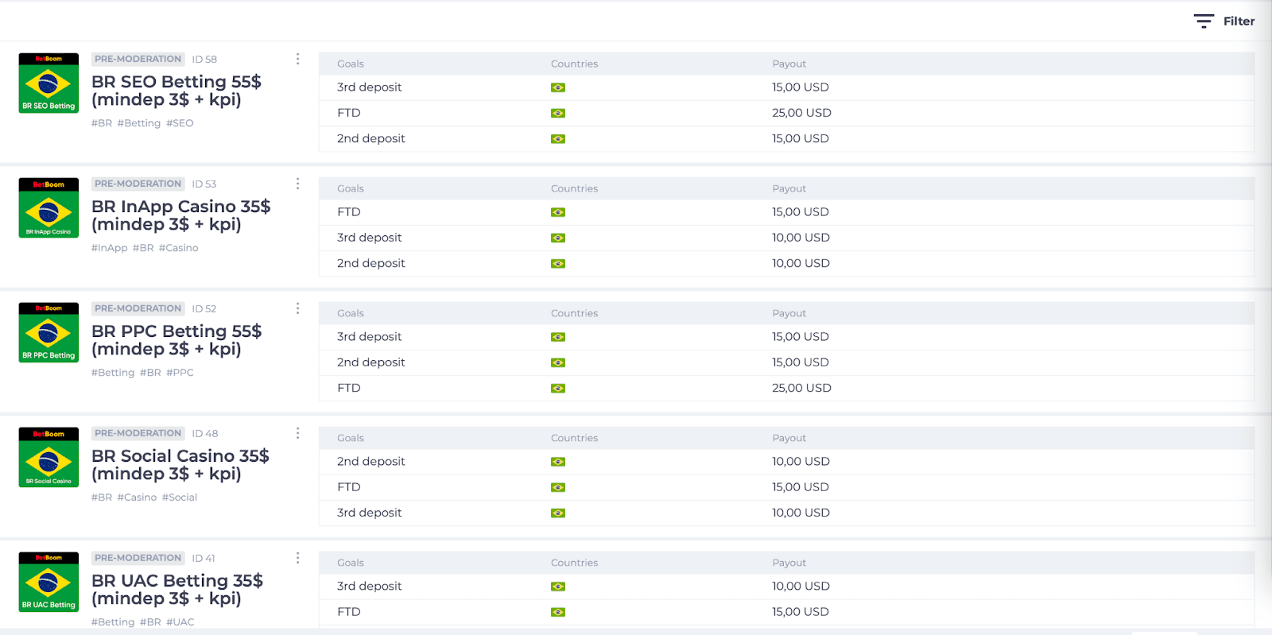Select the #Social tag
Image resolution: width=1272 pixels, height=635 pixels.
click(180, 498)
